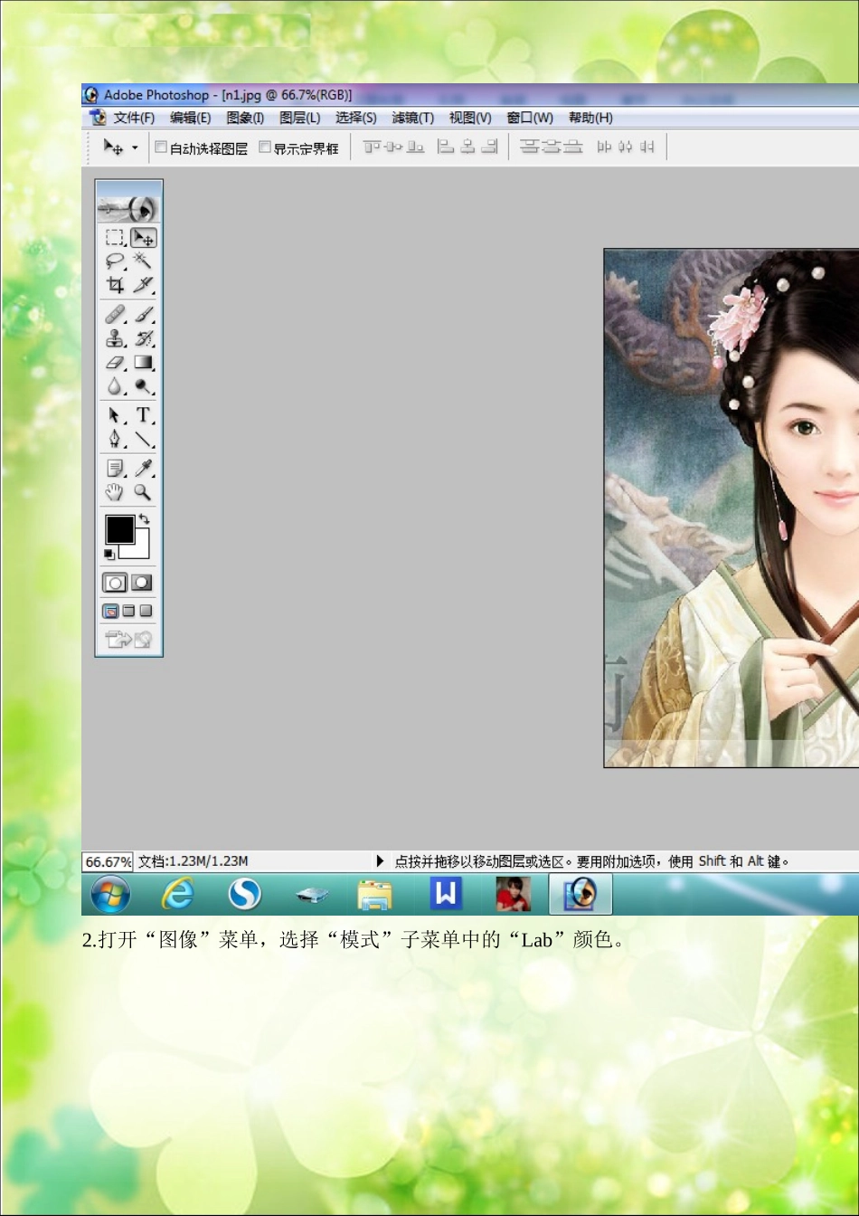
Task: Click Align Left Edges button
Action: coord(445,147)
